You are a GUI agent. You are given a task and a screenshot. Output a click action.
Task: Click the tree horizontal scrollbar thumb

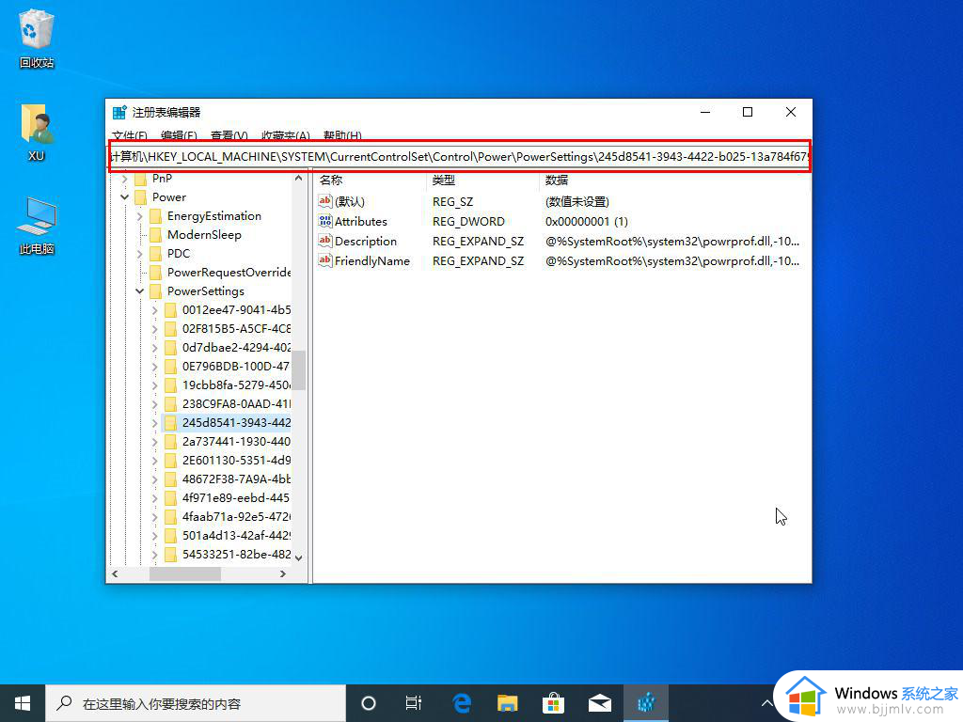(x=185, y=574)
